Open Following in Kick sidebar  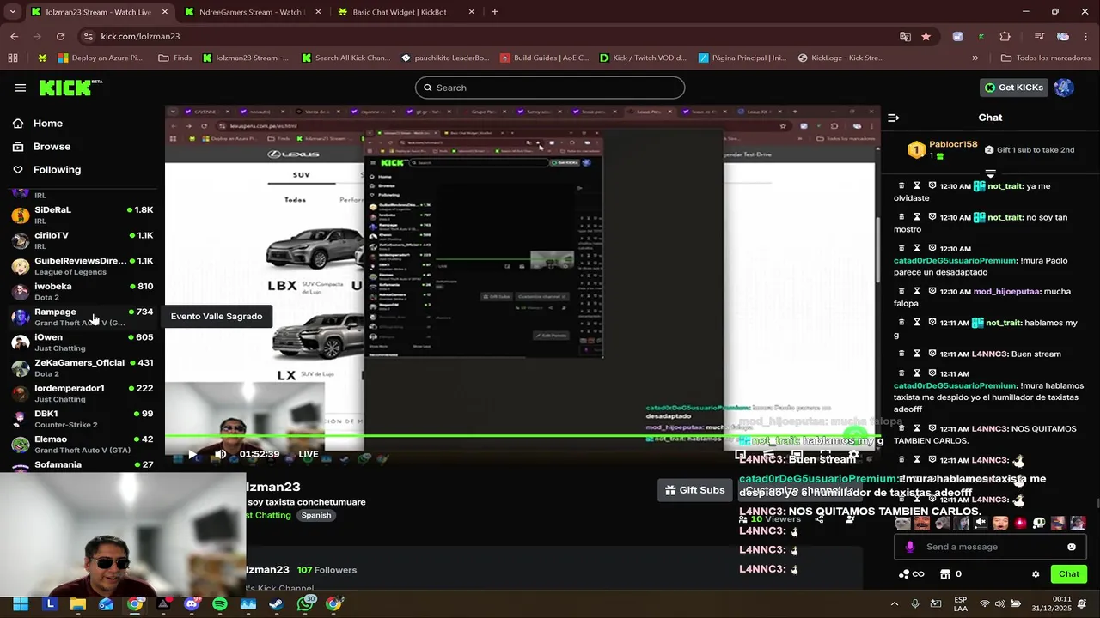pos(57,170)
